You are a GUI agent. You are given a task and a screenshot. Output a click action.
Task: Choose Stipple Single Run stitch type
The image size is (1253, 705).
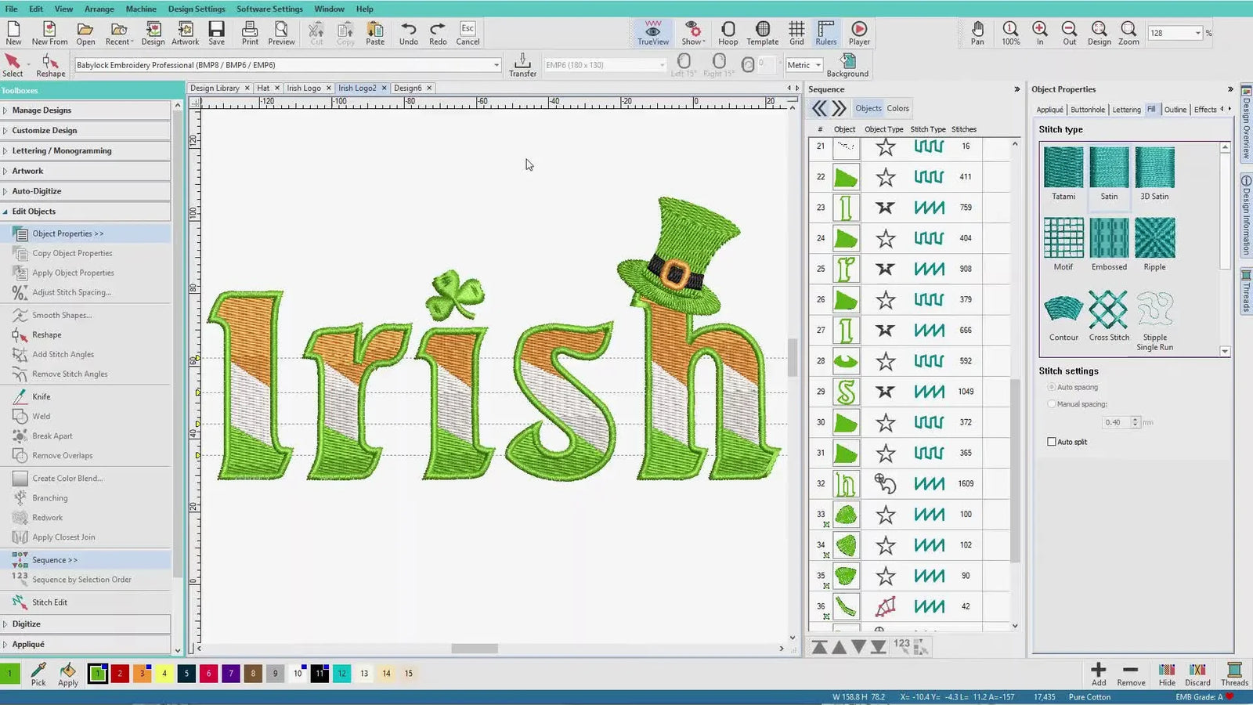[1154, 320]
